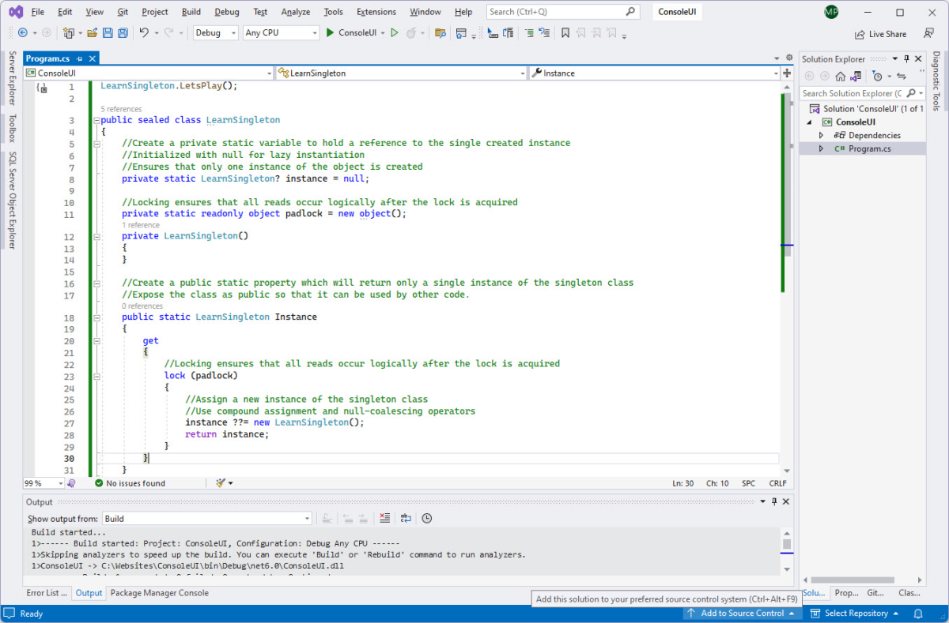Viewport: 949px width, 623px height.
Task: Pin the Program.cs document tab
Action: (x=79, y=58)
